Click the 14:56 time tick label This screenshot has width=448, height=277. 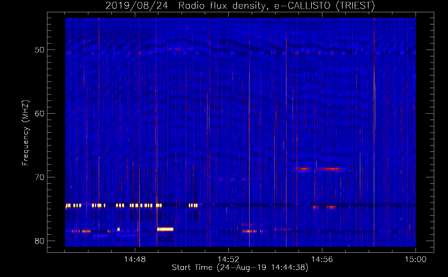(x=322, y=259)
